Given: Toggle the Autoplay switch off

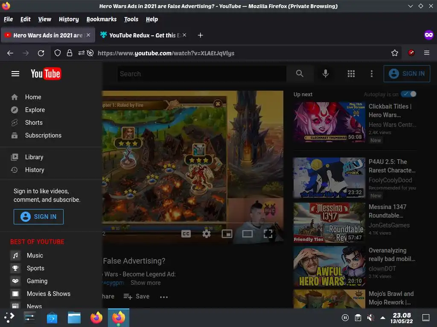Looking at the screenshot, I should [x=408, y=94].
